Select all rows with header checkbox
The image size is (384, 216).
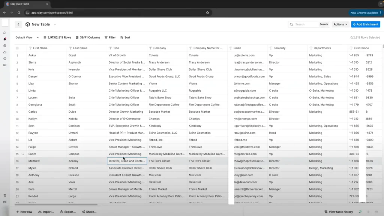pyautogui.click(x=17, y=48)
